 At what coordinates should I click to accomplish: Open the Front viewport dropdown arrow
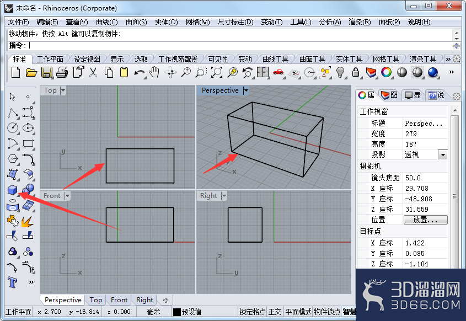[67, 196]
